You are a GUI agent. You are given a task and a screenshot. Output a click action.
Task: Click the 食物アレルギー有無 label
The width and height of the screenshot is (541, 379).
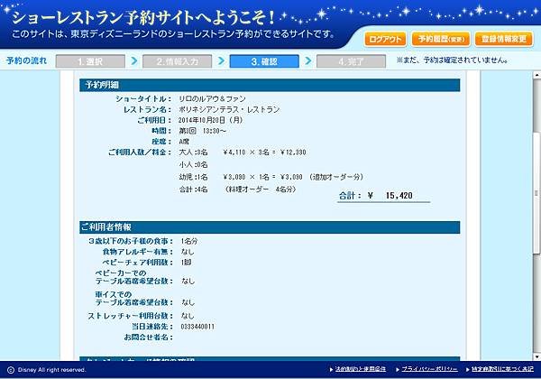138,252
